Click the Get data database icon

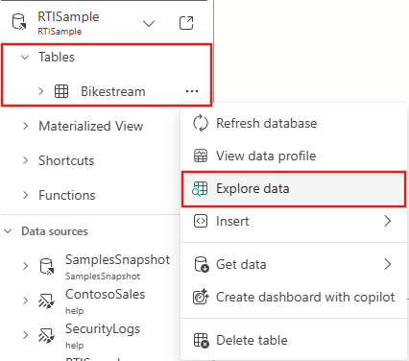[x=202, y=265]
